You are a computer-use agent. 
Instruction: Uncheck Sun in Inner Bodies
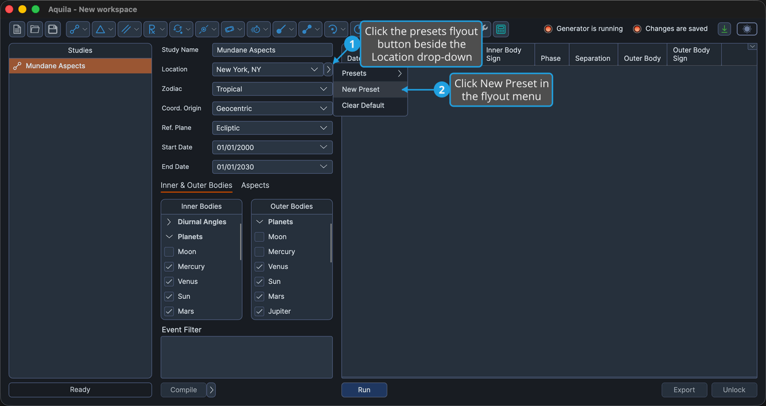[169, 296]
